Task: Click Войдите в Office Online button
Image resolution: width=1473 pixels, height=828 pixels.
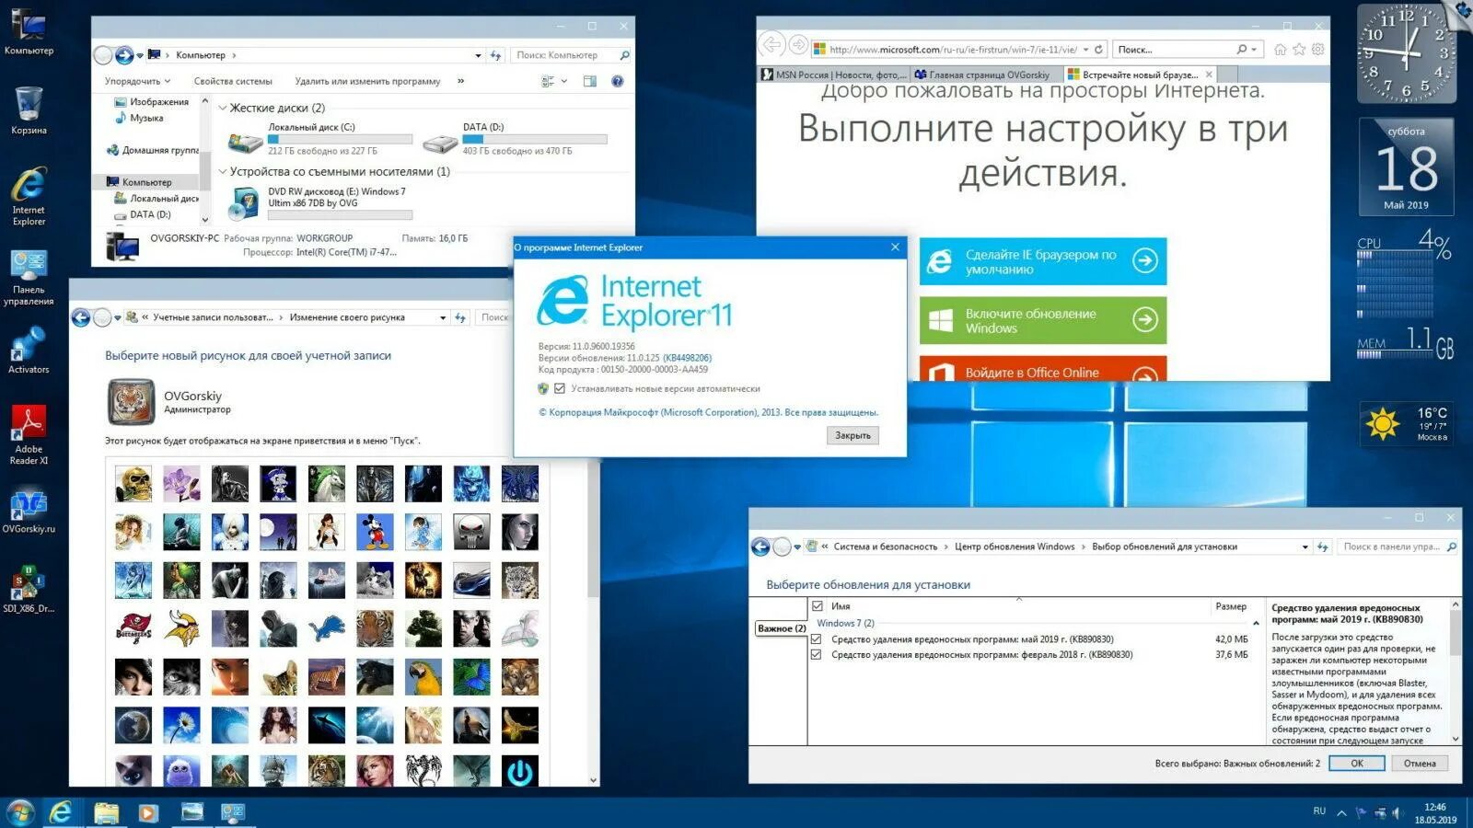Action: [1043, 369]
